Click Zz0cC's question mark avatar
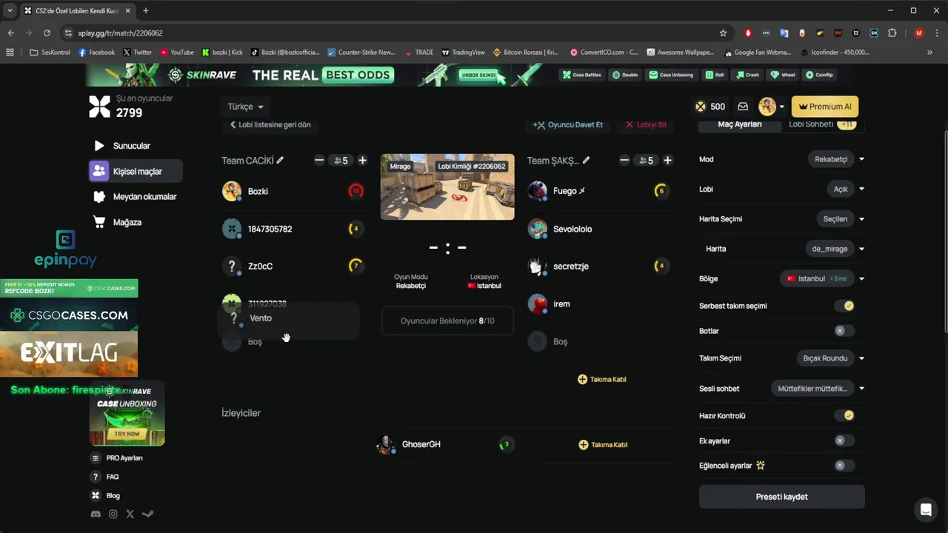 click(x=232, y=266)
